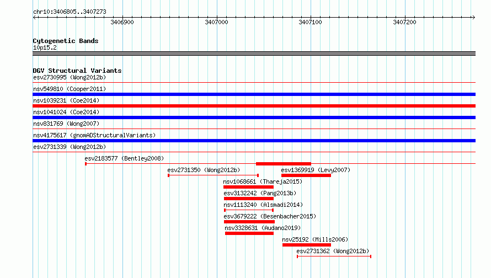
Task: Click the esv2730995 (Wong2012b) variant label
Action: point(70,77)
